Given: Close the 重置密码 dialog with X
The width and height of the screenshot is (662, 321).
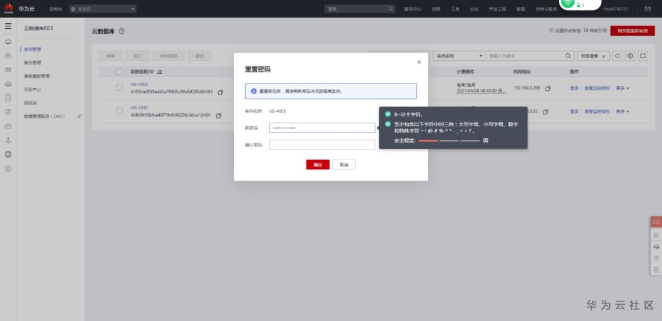Looking at the screenshot, I should pos(419,62).
